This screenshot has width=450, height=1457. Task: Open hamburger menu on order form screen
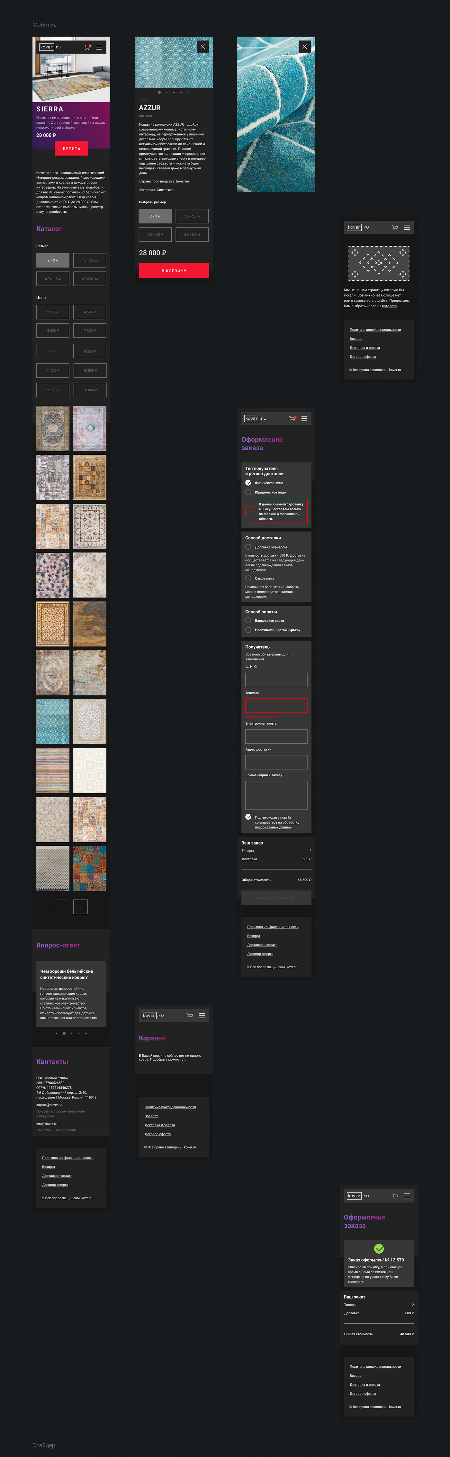(304, 418)
